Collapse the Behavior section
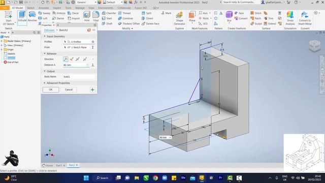This screenshot has height=183, width=325. pos(45,53)
